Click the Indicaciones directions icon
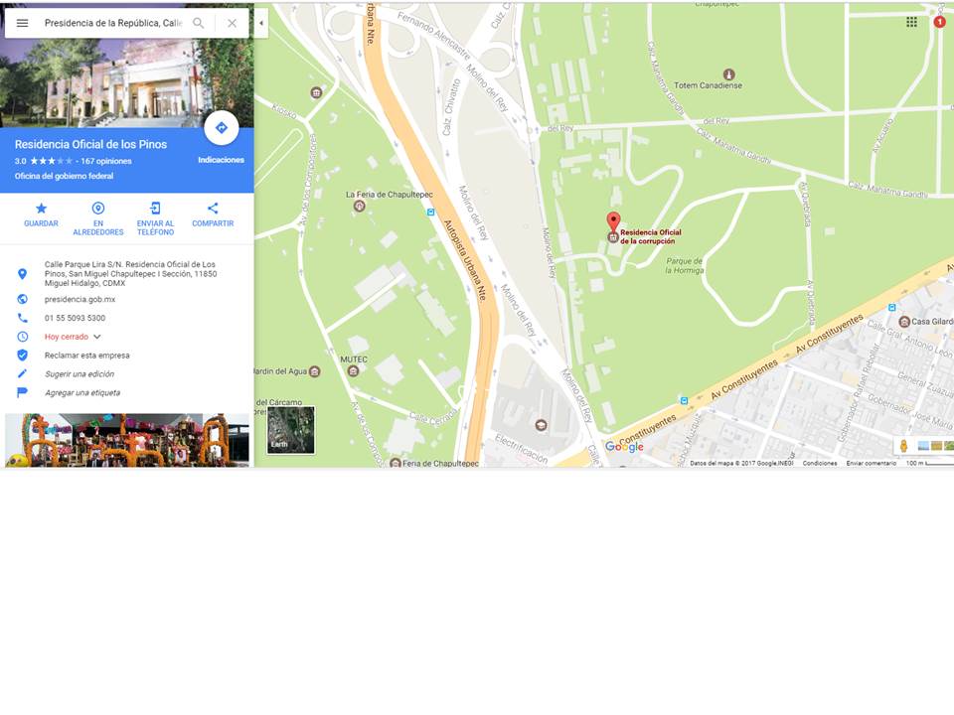This screenshot has width=954, height=715. pyautogui.click(x=221, y=128)
